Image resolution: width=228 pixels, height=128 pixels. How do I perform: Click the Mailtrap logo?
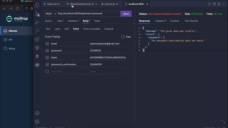17,19
